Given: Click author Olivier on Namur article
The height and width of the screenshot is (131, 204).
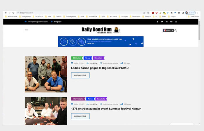Looking at the screenshot, I should coord(95,104).
